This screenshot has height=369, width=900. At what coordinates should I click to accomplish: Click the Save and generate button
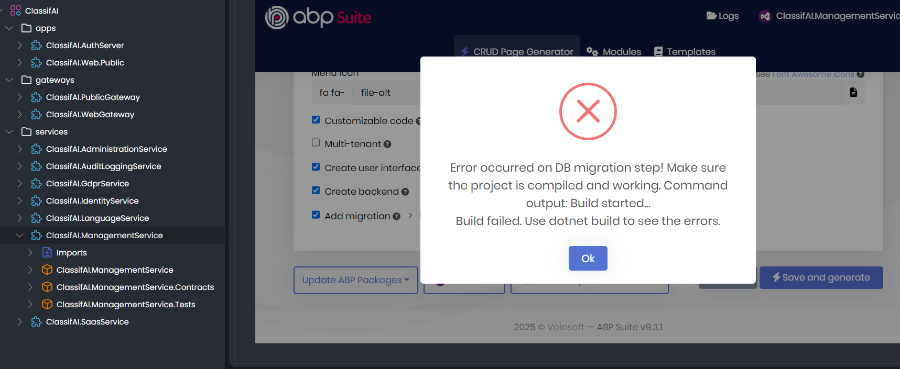tap(821, 277)
